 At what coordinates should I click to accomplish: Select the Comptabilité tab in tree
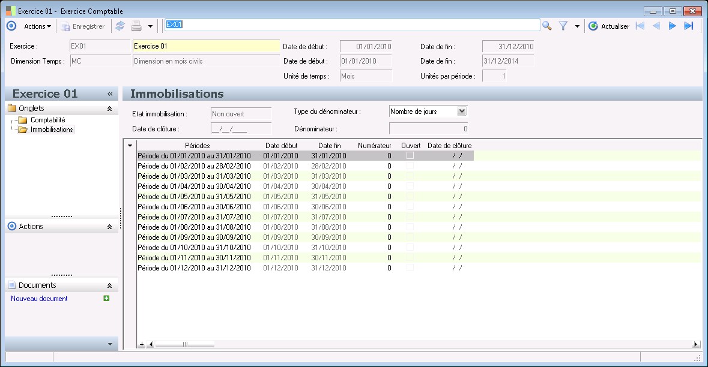(47, 120)
